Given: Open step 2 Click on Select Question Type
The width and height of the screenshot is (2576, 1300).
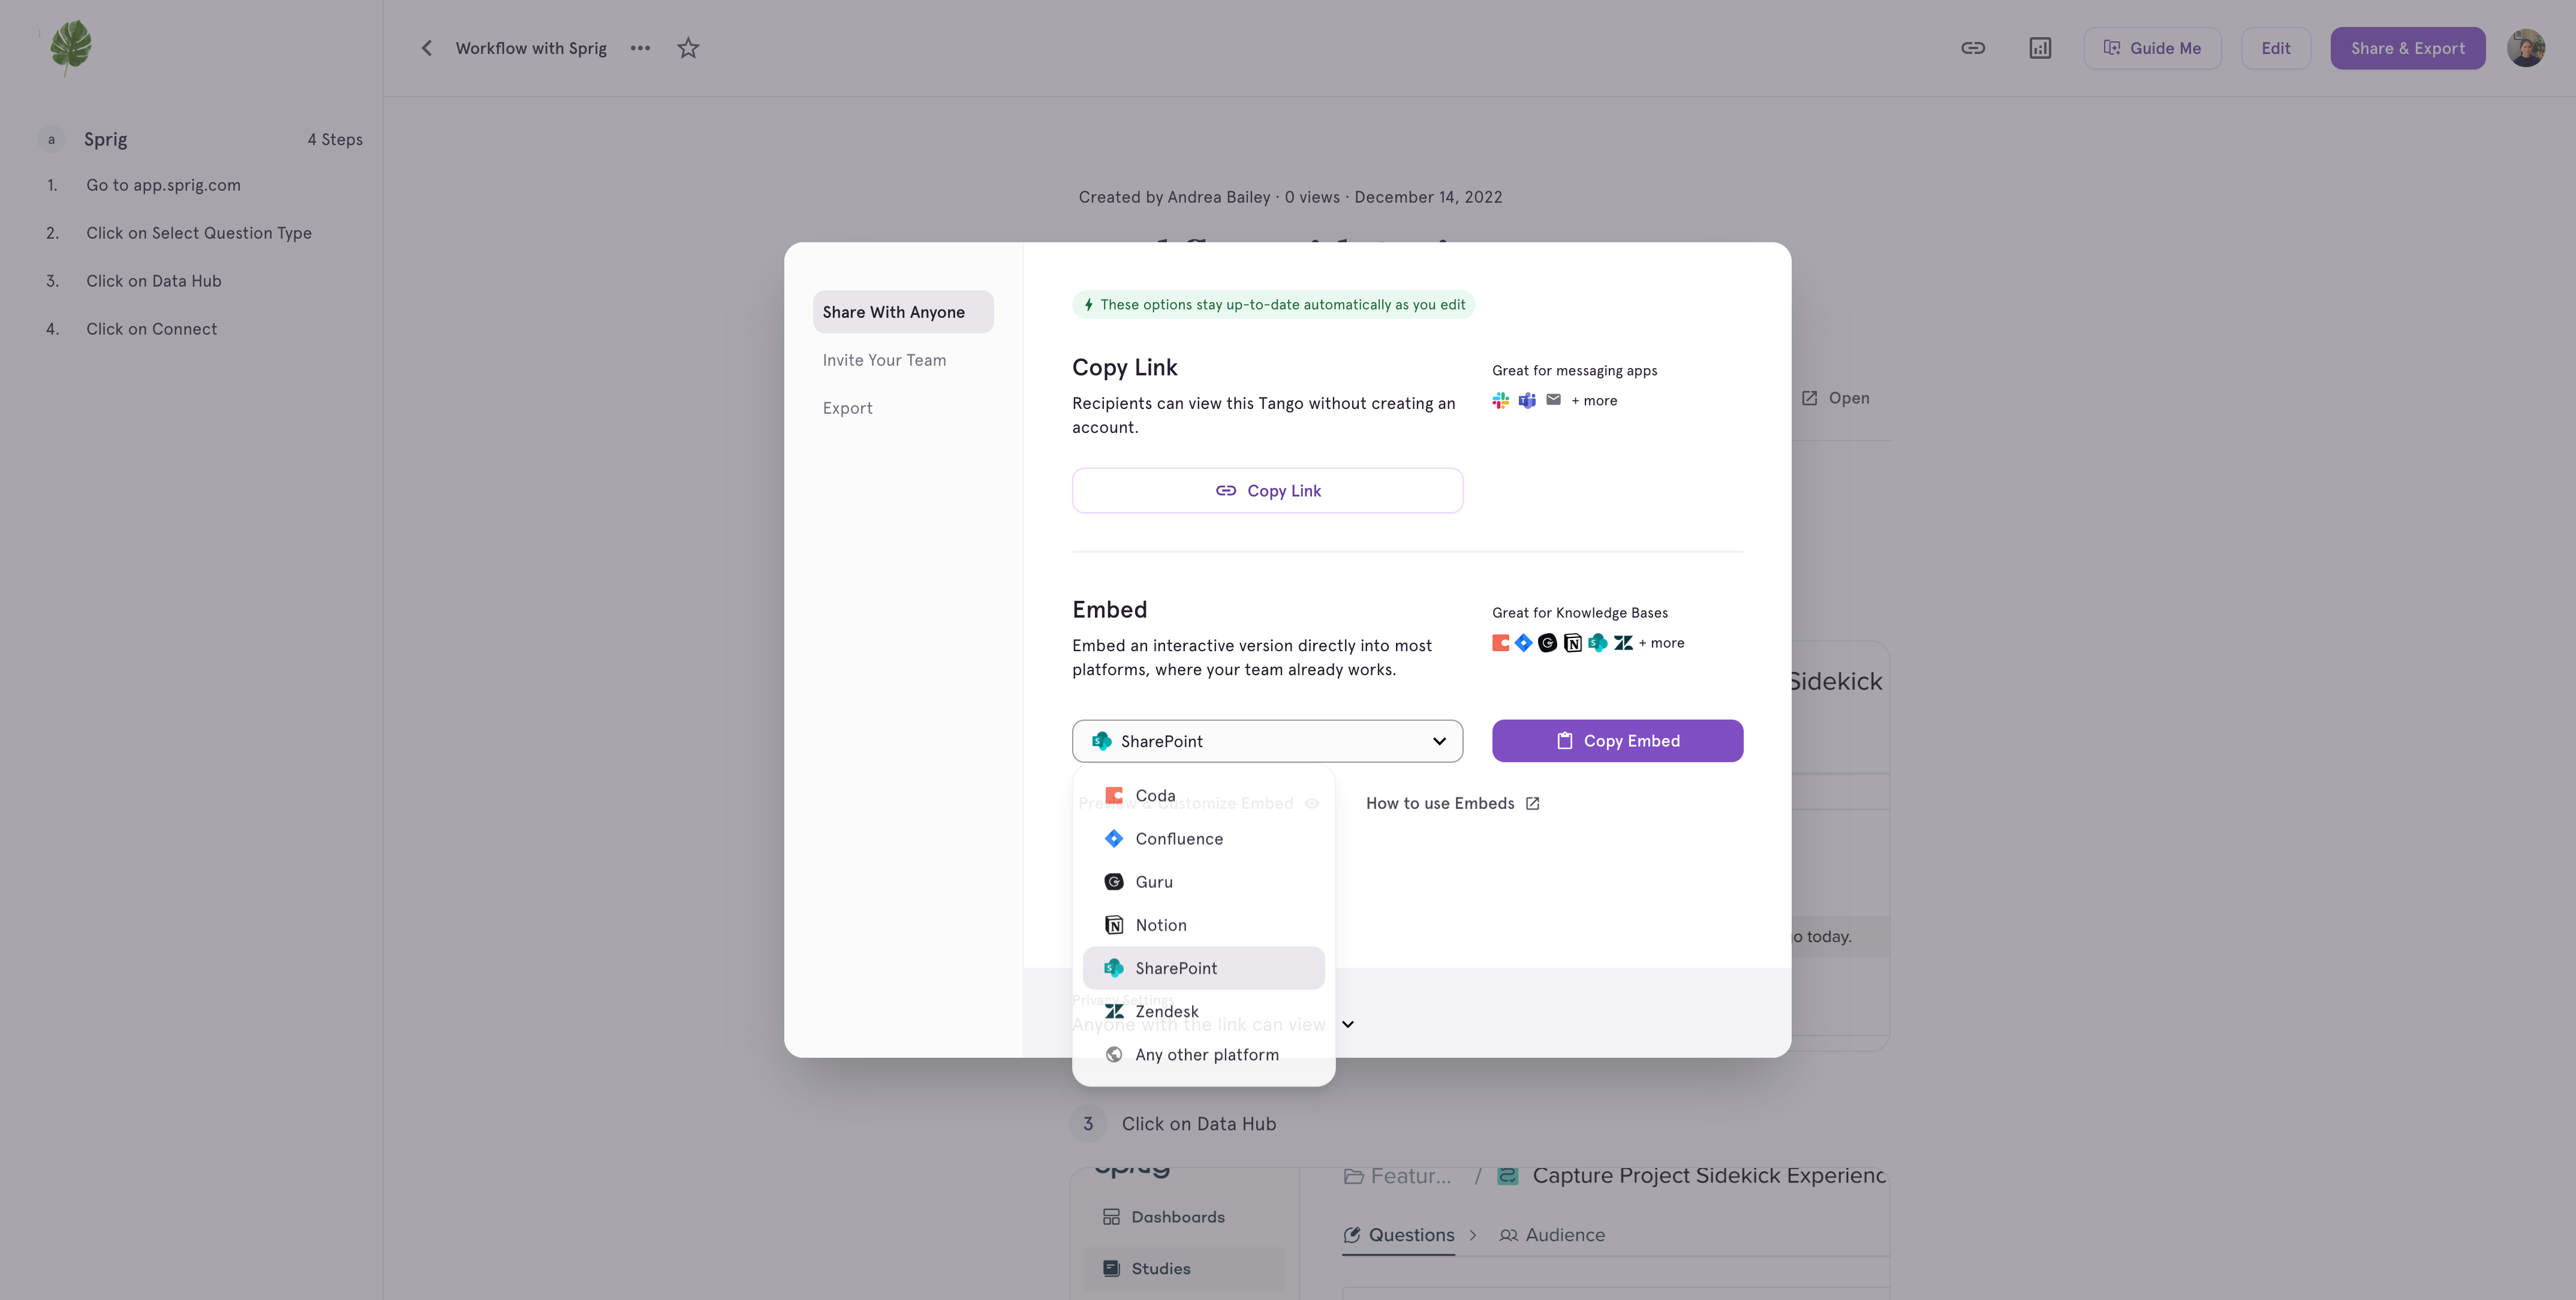Looking at the screenshot, I should click(200, 233).
